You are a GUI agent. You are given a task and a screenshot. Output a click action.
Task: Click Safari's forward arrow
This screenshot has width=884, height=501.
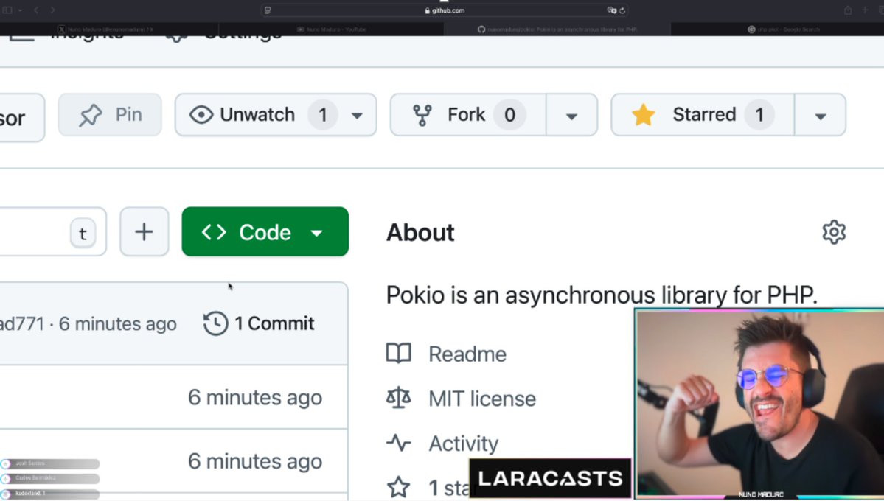pos(52,10)
